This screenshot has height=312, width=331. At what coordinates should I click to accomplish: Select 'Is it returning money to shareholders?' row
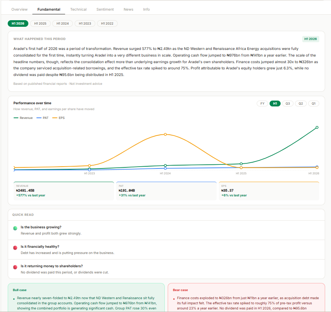[x=166, y=269]
